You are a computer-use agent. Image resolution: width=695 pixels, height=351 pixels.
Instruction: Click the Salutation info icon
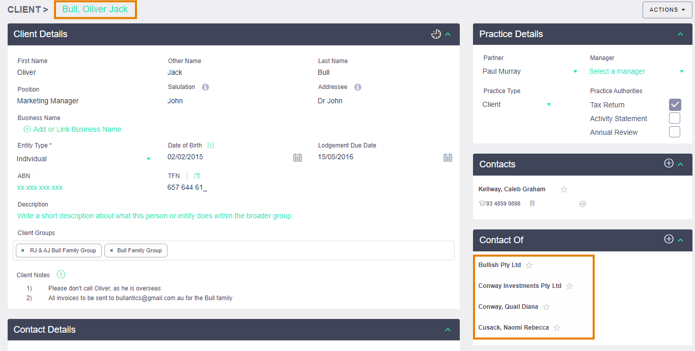(x=205, y=87)
